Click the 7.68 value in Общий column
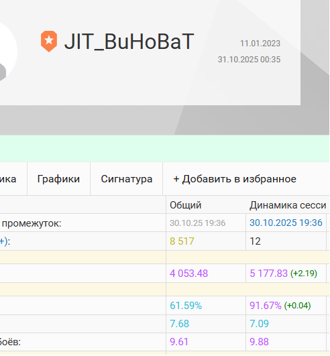 click(x=180, y=324)
